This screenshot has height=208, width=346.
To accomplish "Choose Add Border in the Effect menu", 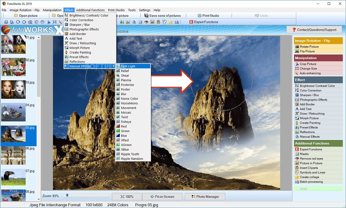I will tap(90, 34).
